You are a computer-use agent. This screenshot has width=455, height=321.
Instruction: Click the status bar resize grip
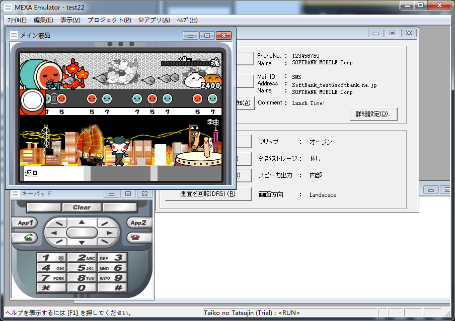447,313
